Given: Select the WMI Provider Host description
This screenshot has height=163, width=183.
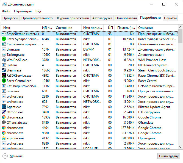Looking at the screenshot, I should [x=152, y=60].
